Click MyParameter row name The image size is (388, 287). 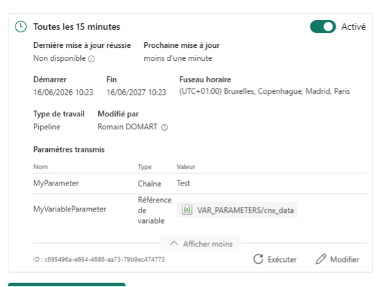(56, 183)
